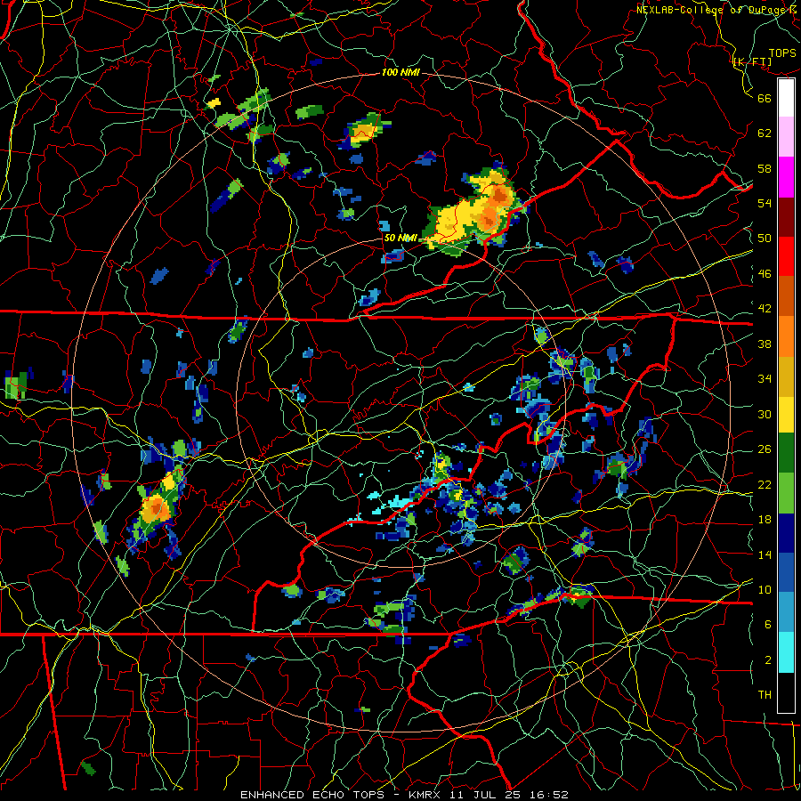Choose the light green legend color band
801x801 pixels.
pos(786,493)
